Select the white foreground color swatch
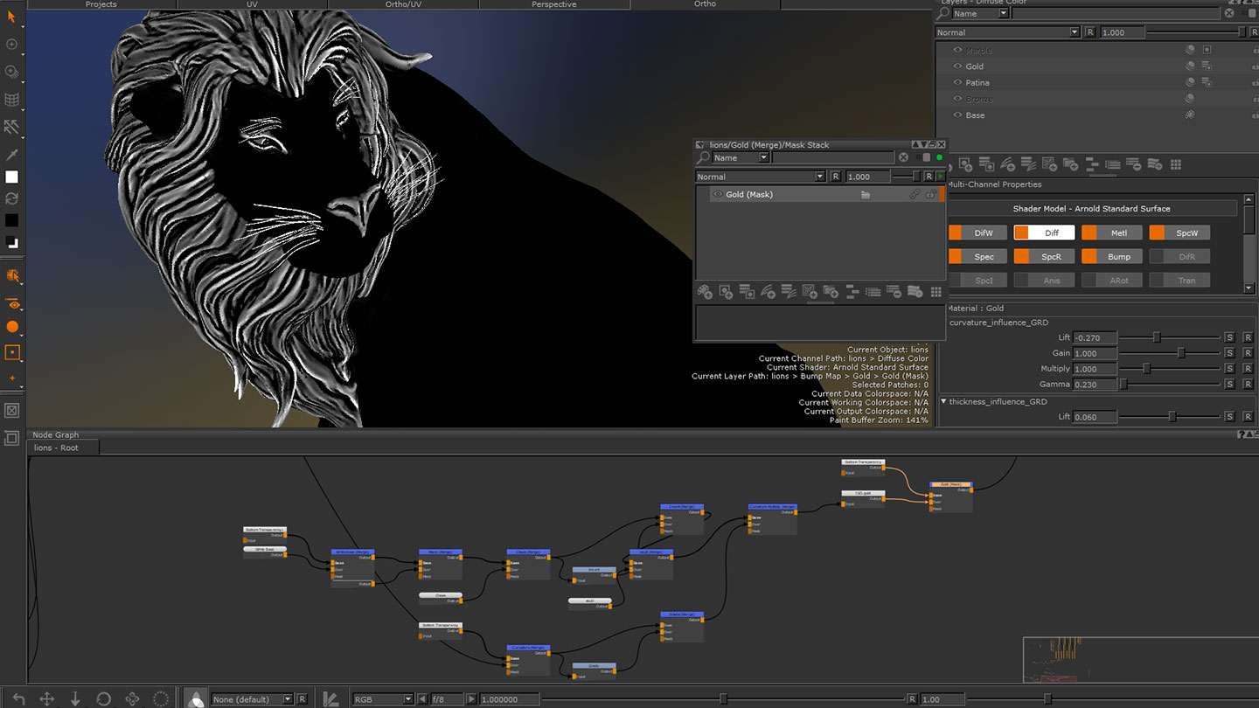The width and height of the screenshot is (1259, 708). [11, 177]
